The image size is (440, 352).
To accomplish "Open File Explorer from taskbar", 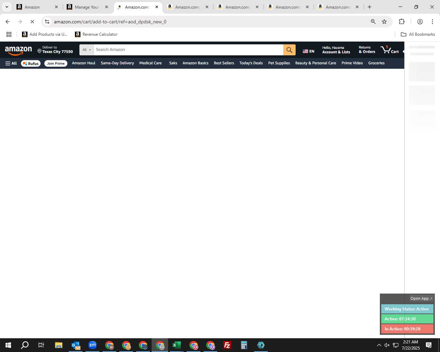I will pyautogui.click(x=58, y=345).
